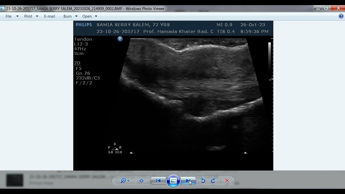Click the magnifier zoom display size button
The image size is (345, 194).
[125, 181]
